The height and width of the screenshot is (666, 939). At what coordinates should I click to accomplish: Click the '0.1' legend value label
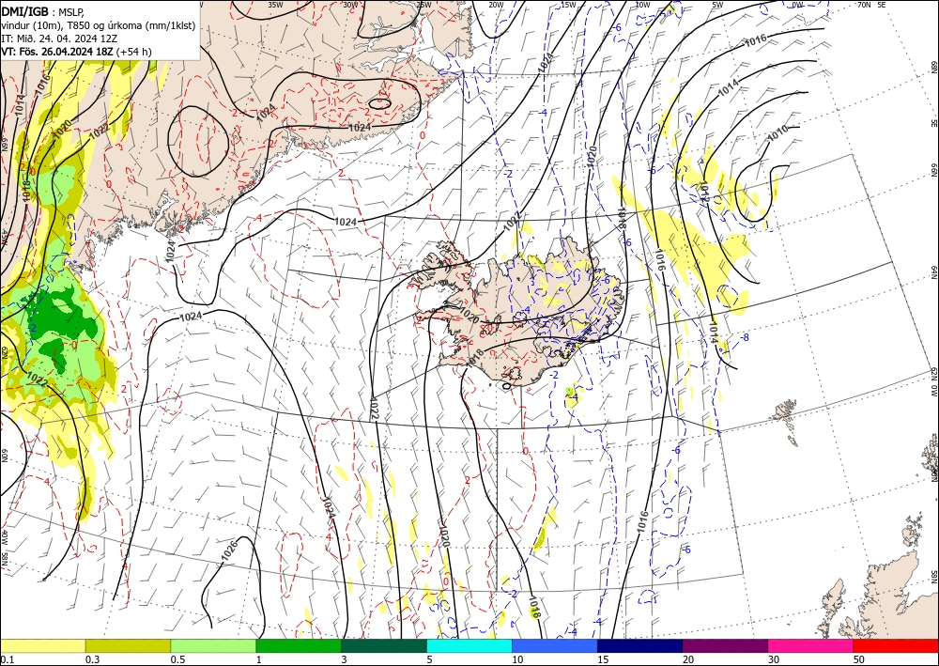[x=6, y=659]
